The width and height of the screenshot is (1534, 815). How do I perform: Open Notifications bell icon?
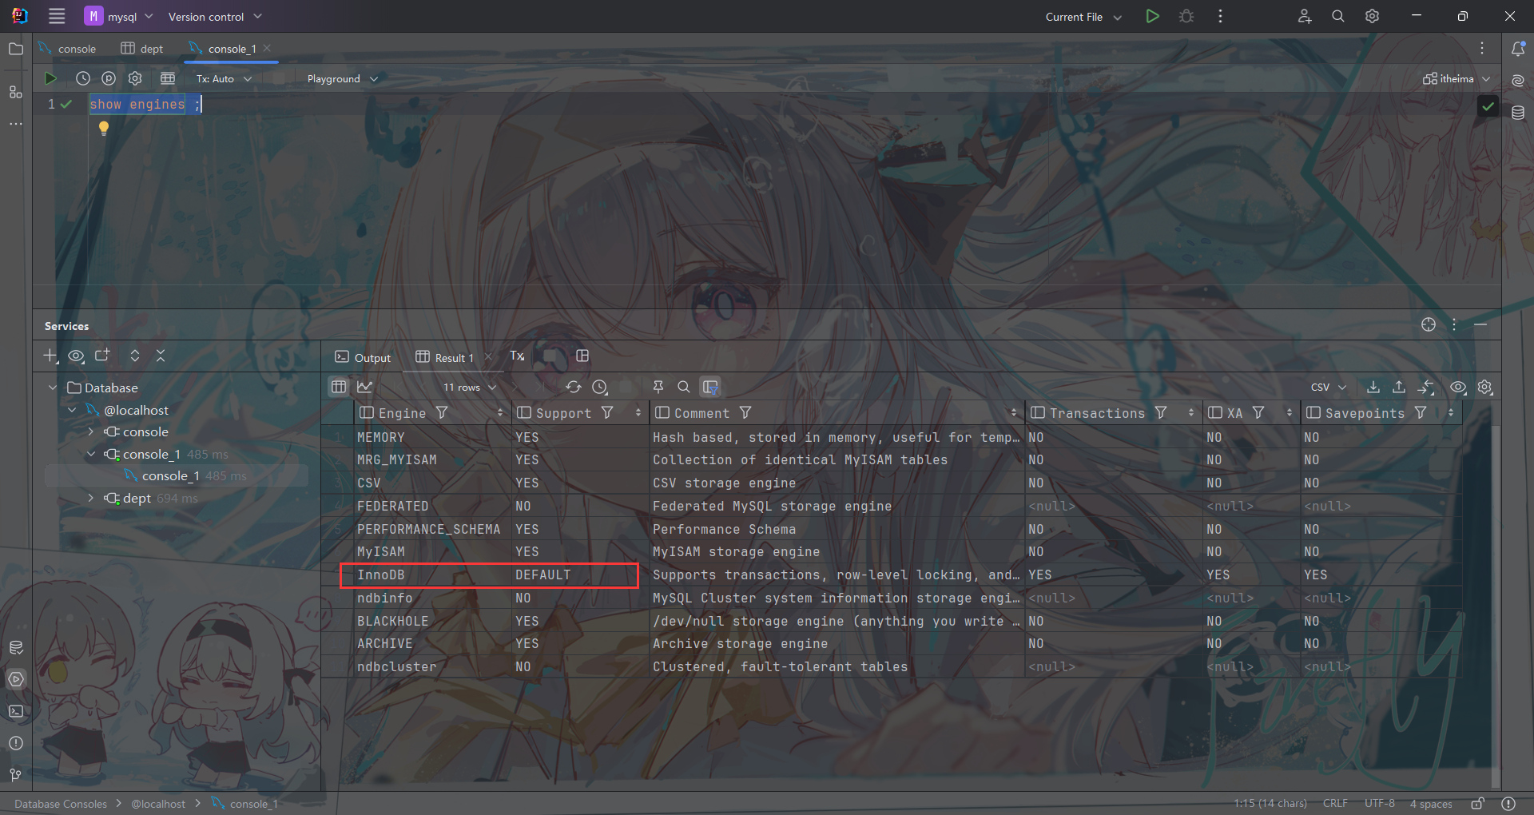(x=1518, y=49)
